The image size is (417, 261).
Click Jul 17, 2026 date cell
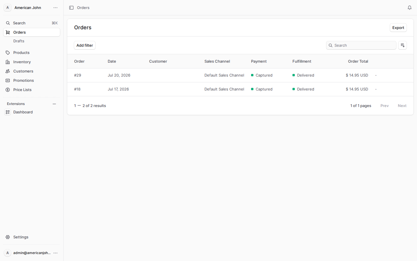coord(118,89)
